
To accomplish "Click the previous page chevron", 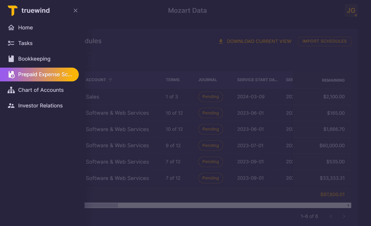I will pos(331,216).
